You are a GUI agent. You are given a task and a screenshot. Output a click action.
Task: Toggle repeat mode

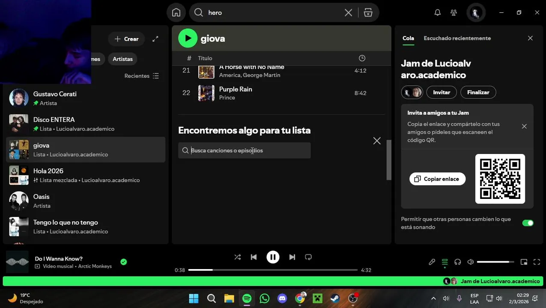(308, 257)
